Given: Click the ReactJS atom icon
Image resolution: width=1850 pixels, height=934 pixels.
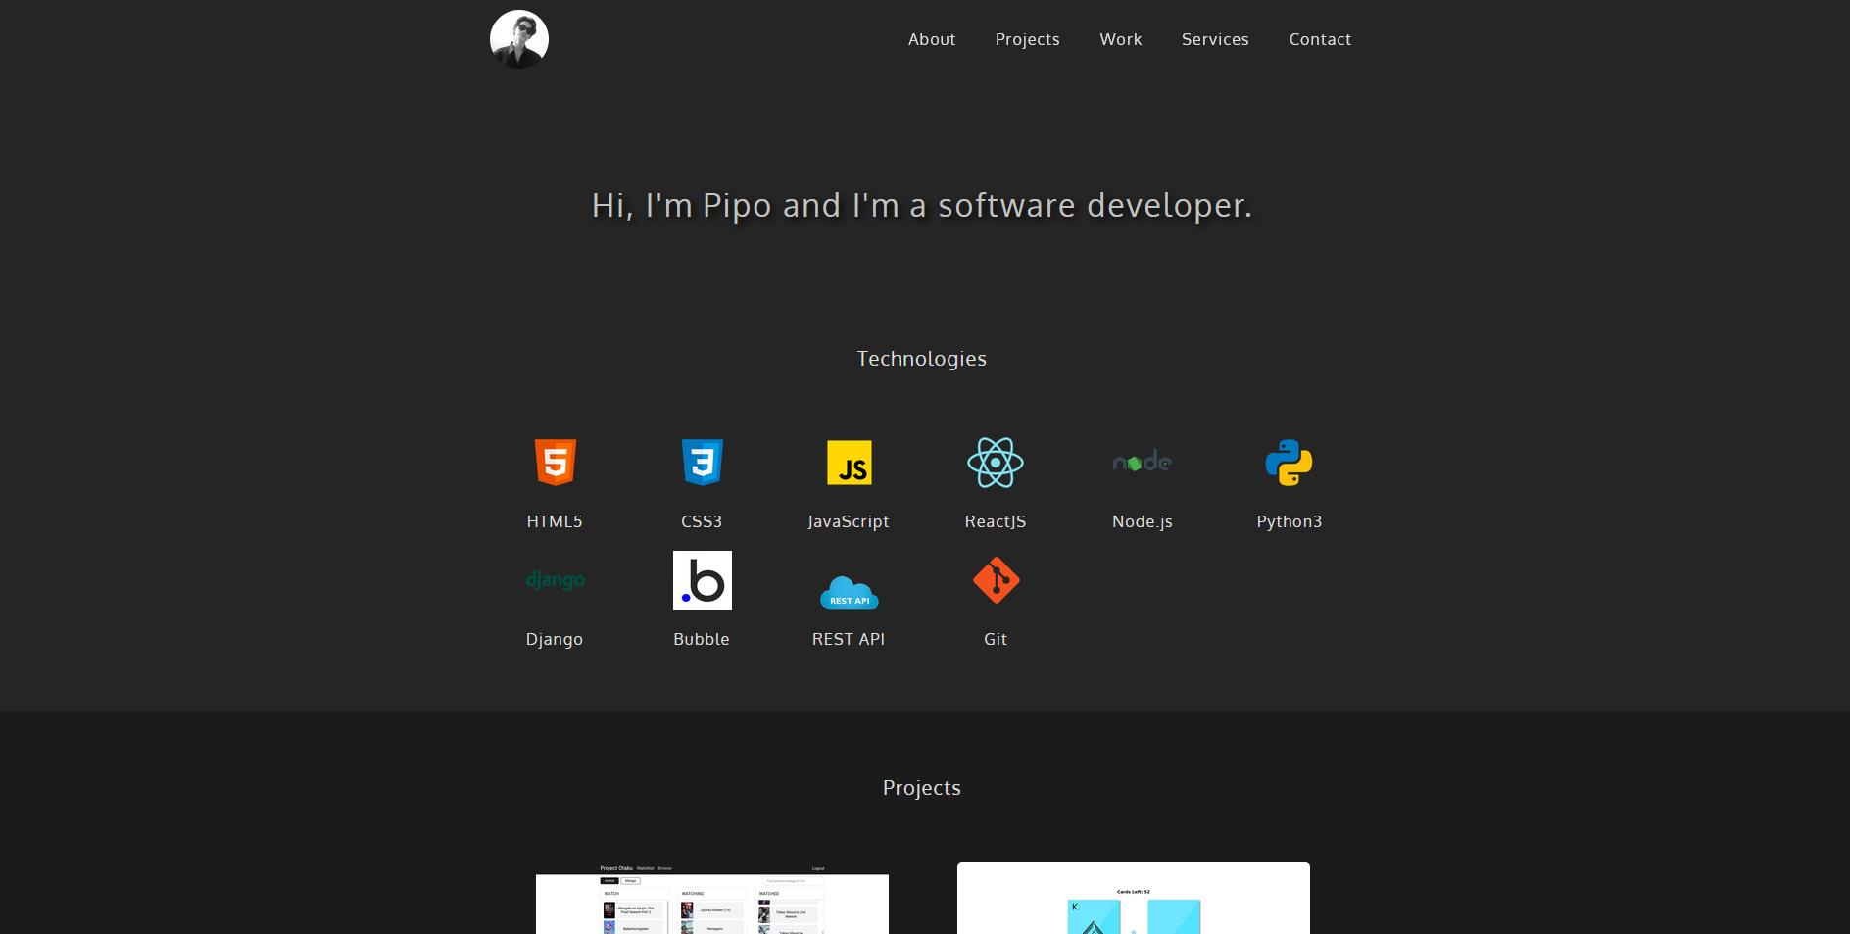Looking at the screenshot, I should (x=996, y=463).
